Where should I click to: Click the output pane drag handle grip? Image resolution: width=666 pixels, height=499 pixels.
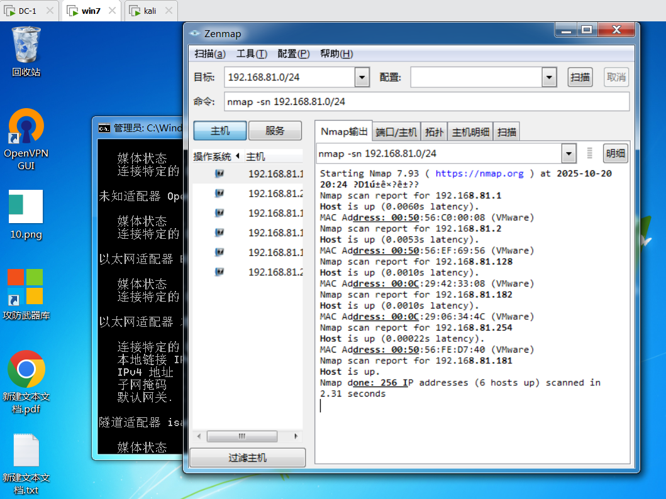pos(589,153)
